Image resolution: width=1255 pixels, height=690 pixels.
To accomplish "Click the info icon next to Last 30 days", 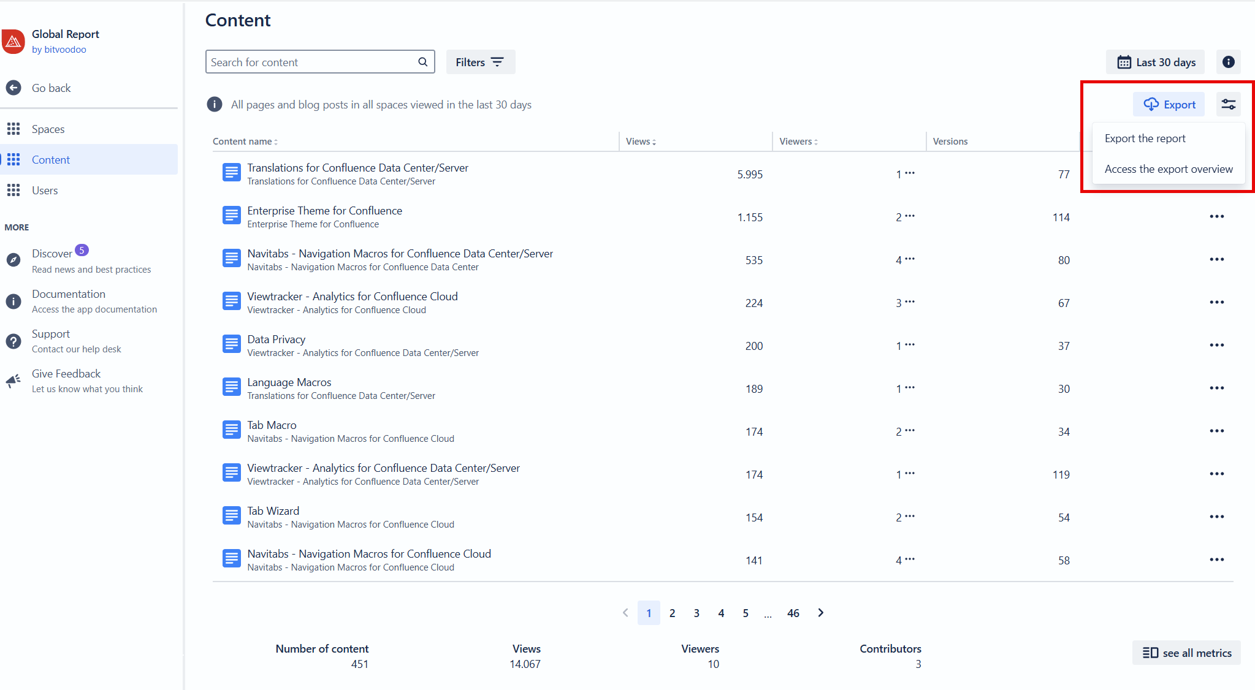I will (1228, 62).
